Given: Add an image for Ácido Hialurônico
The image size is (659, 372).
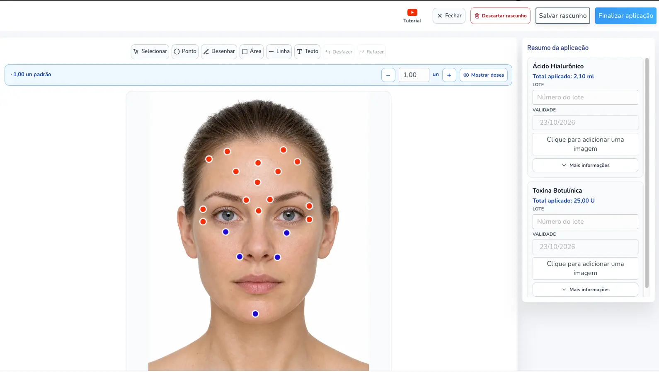Looking at the screenshot, I should [x=585, y=144].
